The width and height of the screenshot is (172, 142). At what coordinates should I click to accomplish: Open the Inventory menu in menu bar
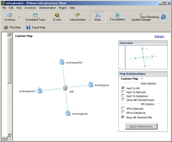click(30, 8)
